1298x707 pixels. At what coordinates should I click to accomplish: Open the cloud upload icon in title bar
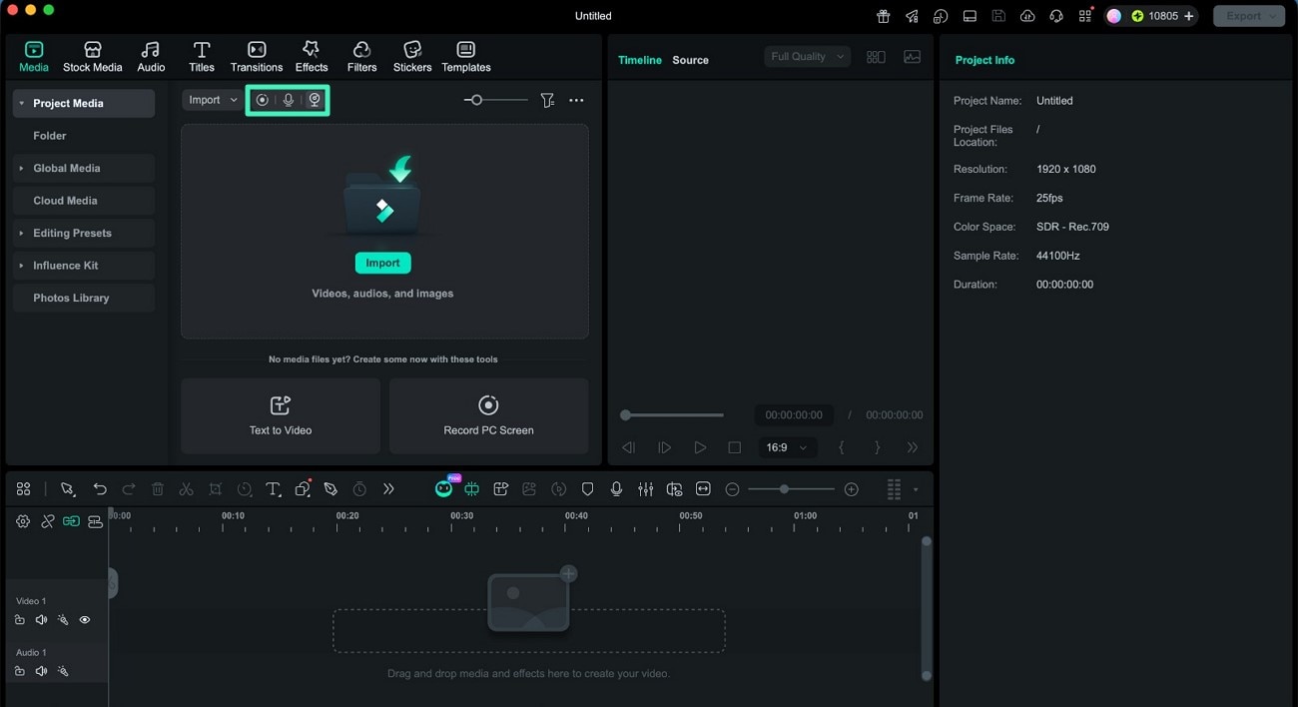(1027, 16)
